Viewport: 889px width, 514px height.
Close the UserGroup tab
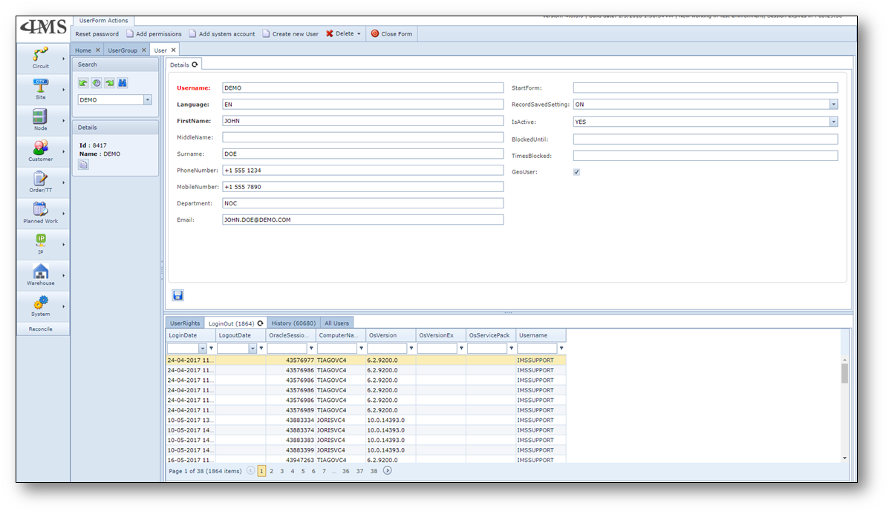click(144, 50)
